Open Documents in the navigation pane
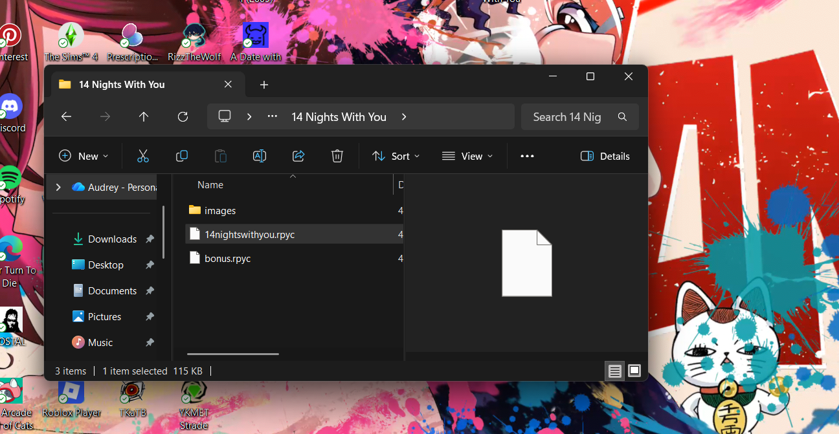839x434 pixels. pyautogui.click(x=113, y=290)
